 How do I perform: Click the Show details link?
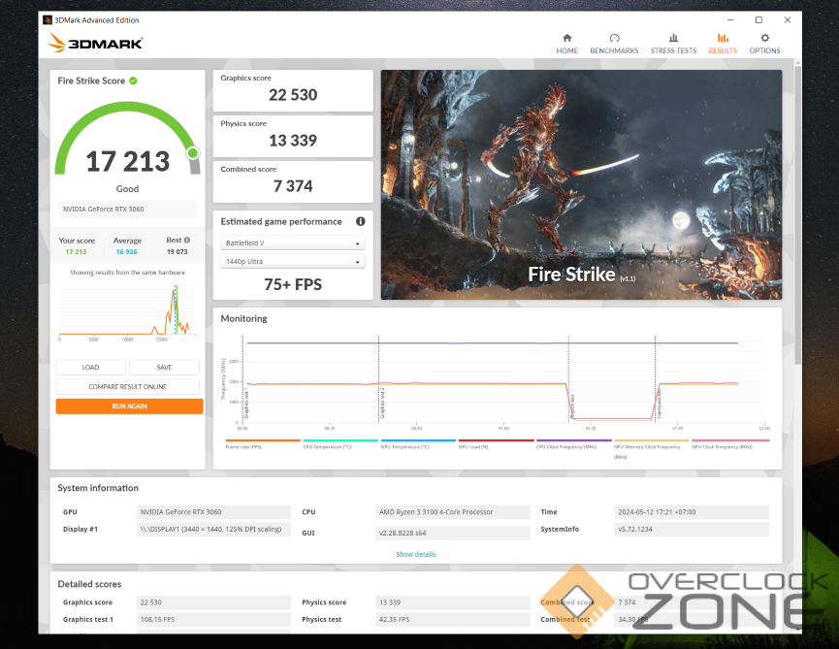416,554
